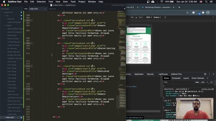Bookmark this page with the star icon
216x121 pixels.
pyautogui.click(x=188, y=13)
